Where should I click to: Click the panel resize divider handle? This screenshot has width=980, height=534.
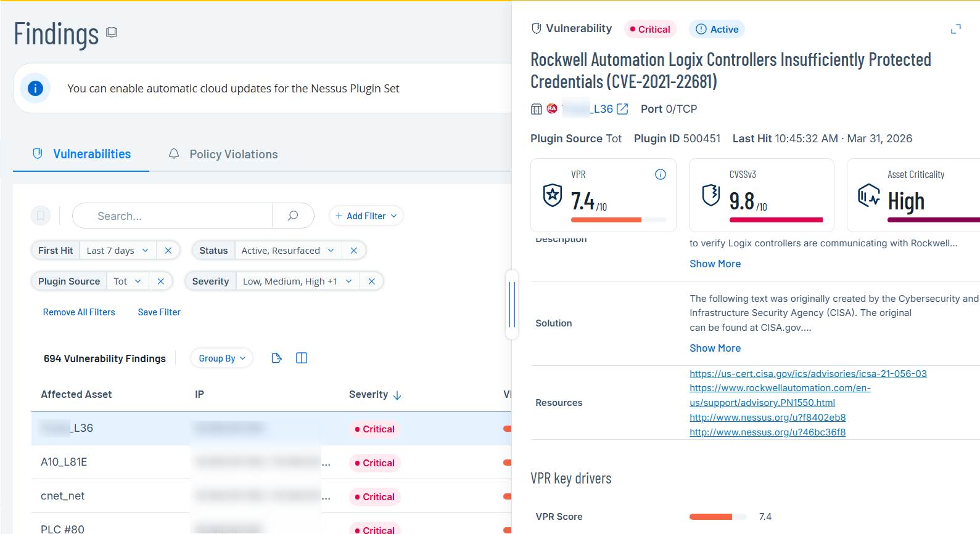coord(511,304)
